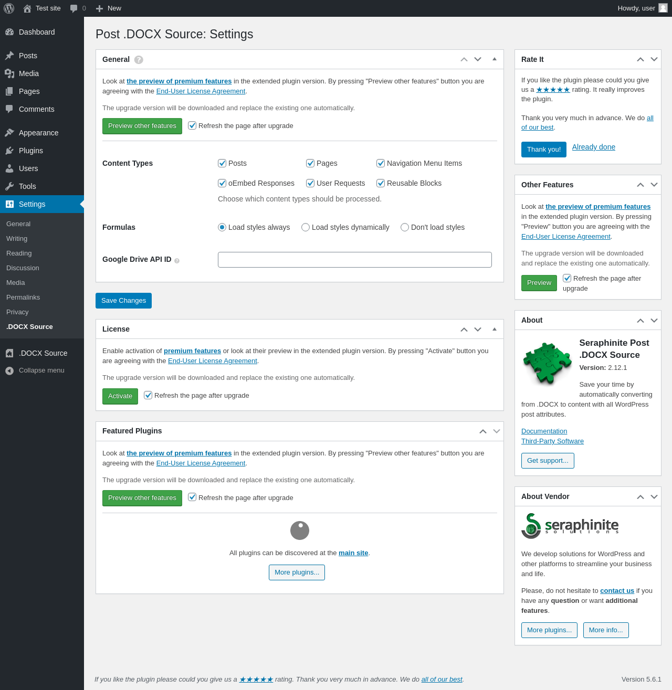Open Test site home icon link
The width and height of the screenshot is (672, 690).
pyautogui.click(x=27, y=8)
